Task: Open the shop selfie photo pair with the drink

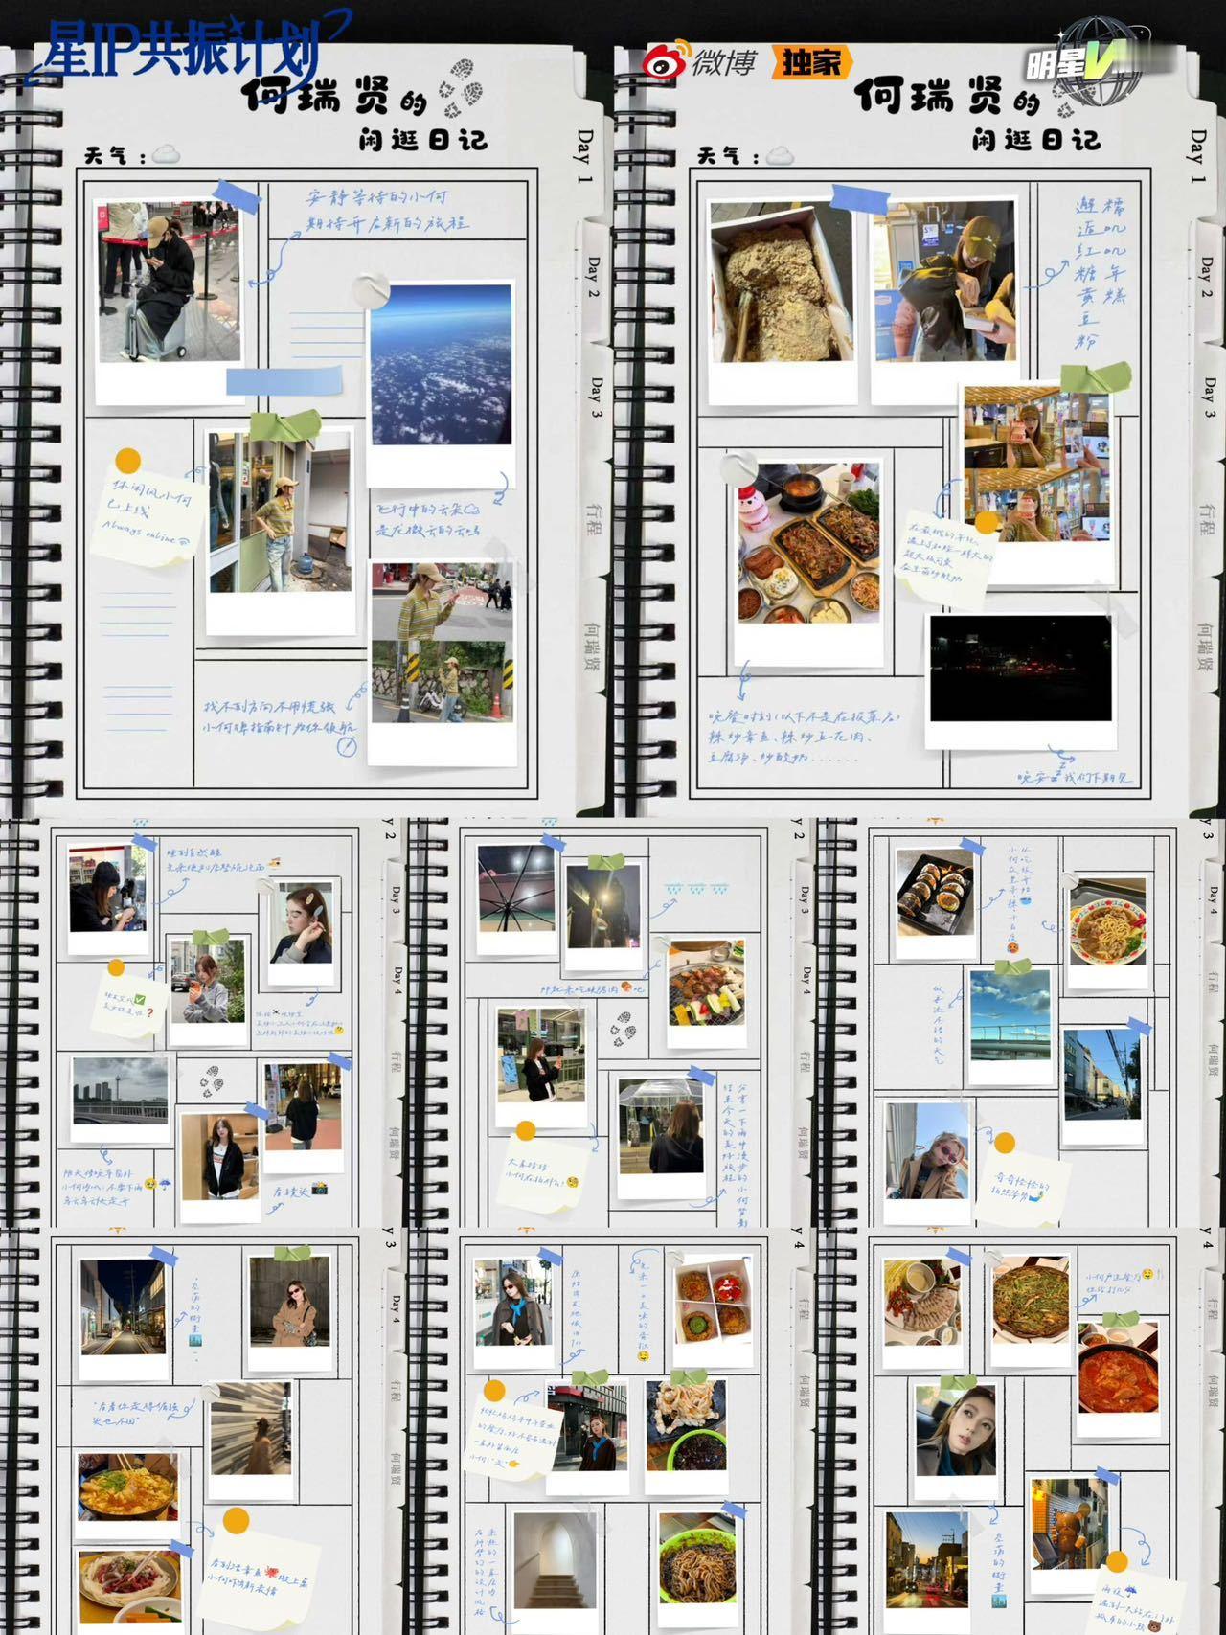Action: [x=1037, y=482]
